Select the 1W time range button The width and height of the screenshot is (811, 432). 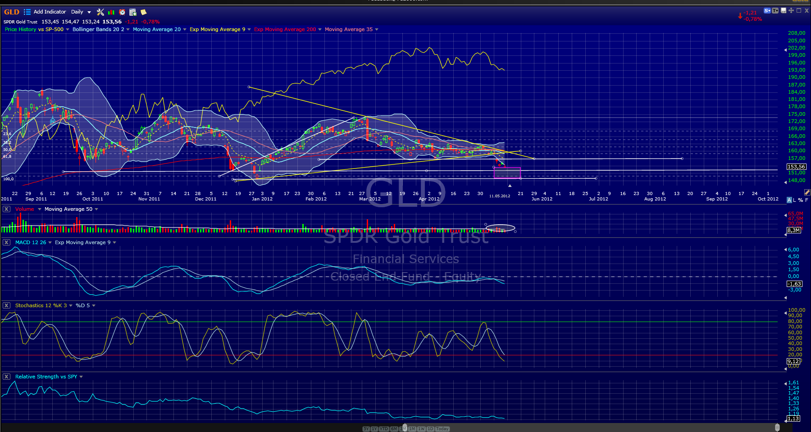point(421,429)
